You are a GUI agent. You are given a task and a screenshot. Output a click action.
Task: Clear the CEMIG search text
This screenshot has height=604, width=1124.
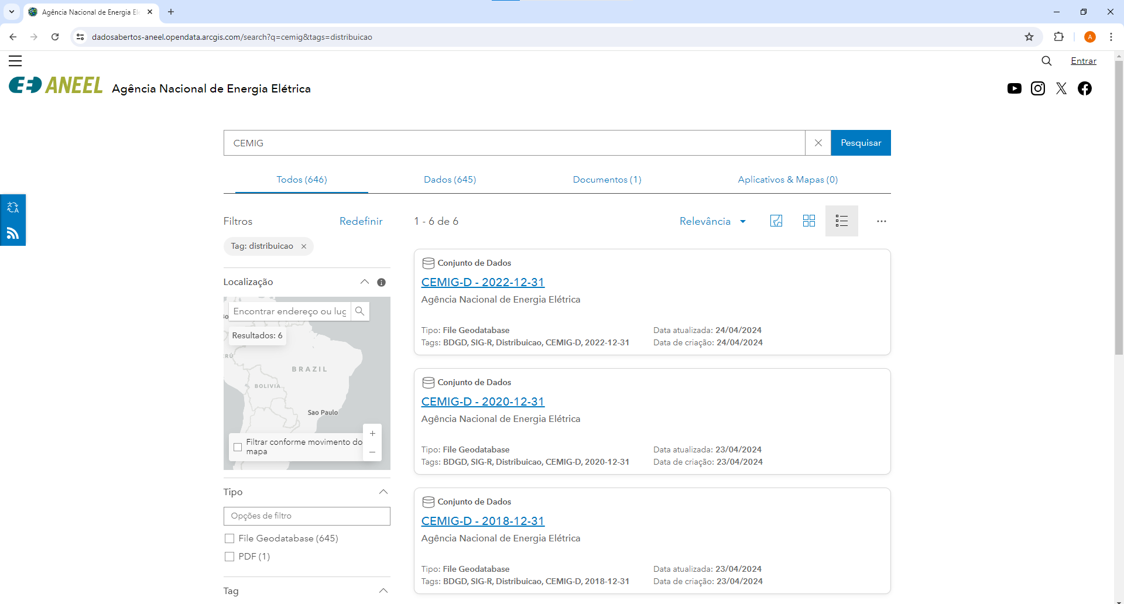point(818,143)
